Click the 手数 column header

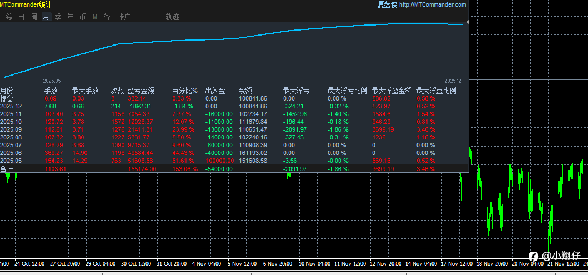pyautogui.click(x=51, y=91)
